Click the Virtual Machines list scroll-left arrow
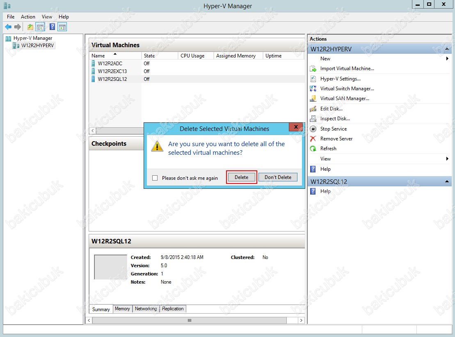Image resolution: width=455 pixels, height=337 pixels. [93, 131]
